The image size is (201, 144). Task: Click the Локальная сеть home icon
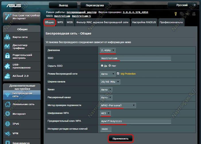pyautogui.click(x=7, y=104)
